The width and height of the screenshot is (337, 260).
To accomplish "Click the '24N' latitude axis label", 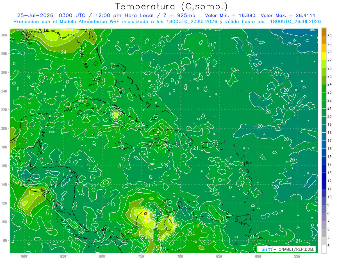I will click(x=5, y=91).
